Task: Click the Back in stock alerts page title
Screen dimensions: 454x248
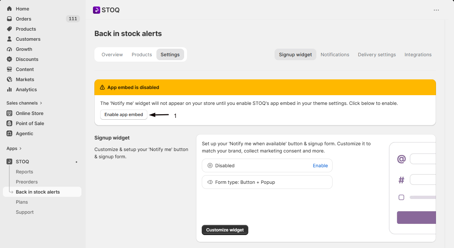Action: 128,34
